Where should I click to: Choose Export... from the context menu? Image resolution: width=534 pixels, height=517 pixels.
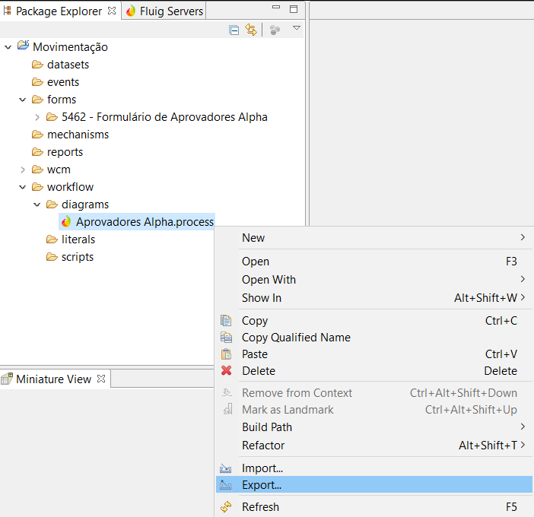click(262, 485)
